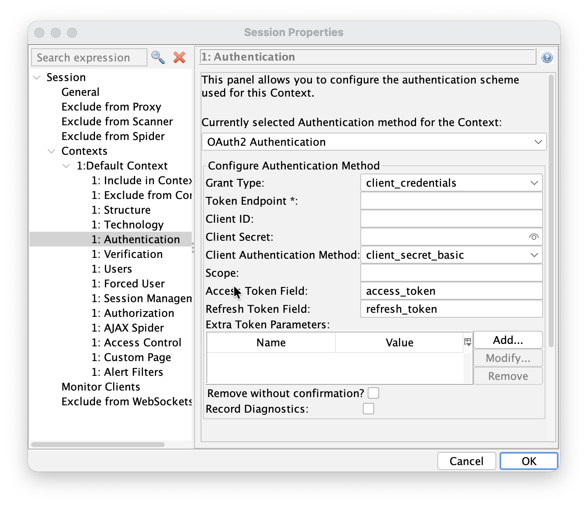The width and height of the screenshot is (588, 506).
Task: Open the table column options icon
Action: click(468, 342)
